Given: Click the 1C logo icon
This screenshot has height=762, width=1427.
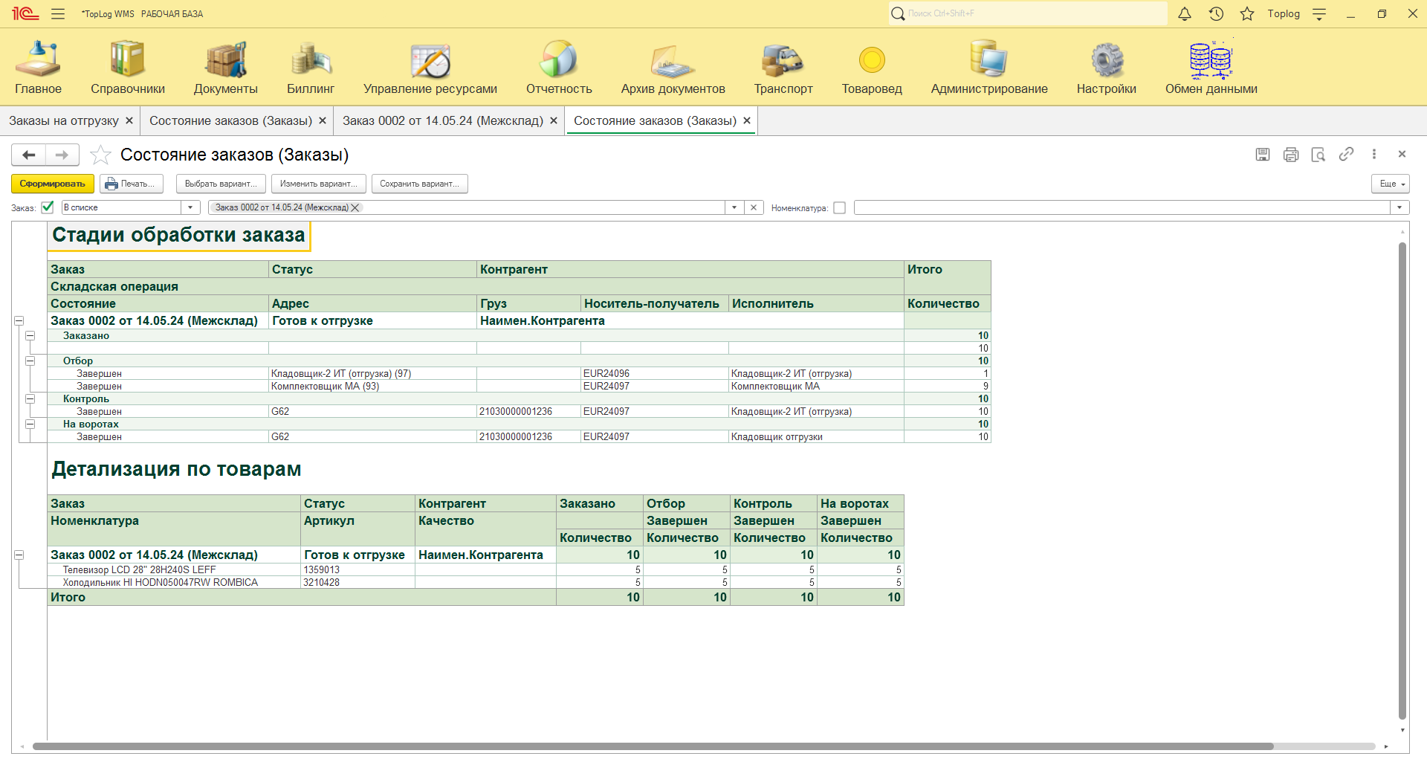Looking at the screenshot, I should (x=25, y=13).
